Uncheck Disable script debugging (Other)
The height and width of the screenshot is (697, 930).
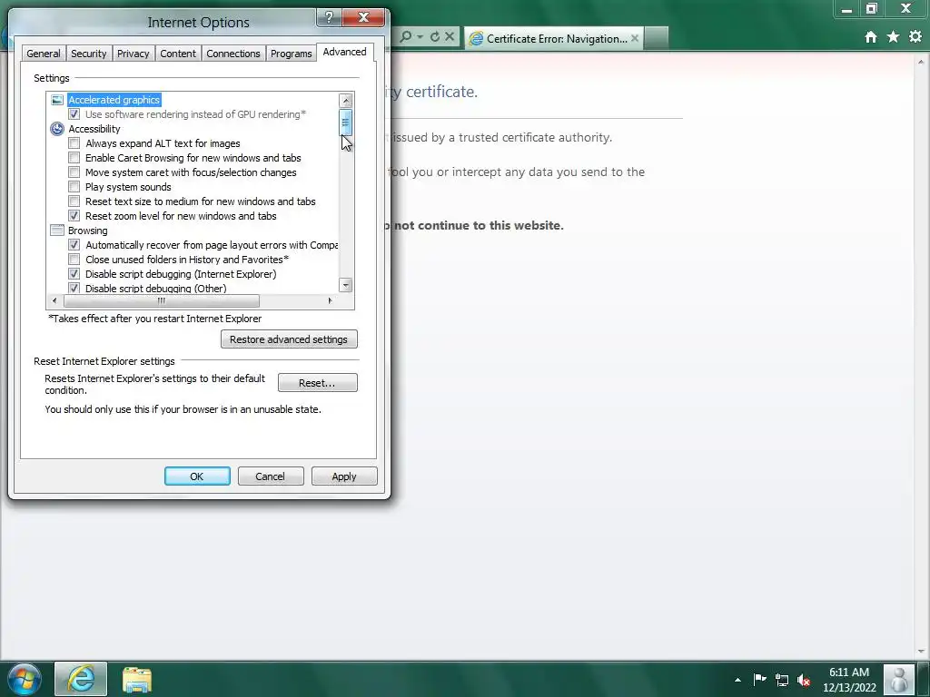(x=74, y=288)
